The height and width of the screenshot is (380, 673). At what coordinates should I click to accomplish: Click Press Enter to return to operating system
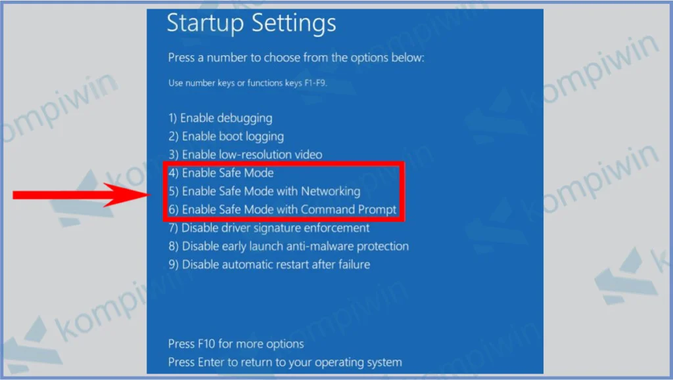285,362
